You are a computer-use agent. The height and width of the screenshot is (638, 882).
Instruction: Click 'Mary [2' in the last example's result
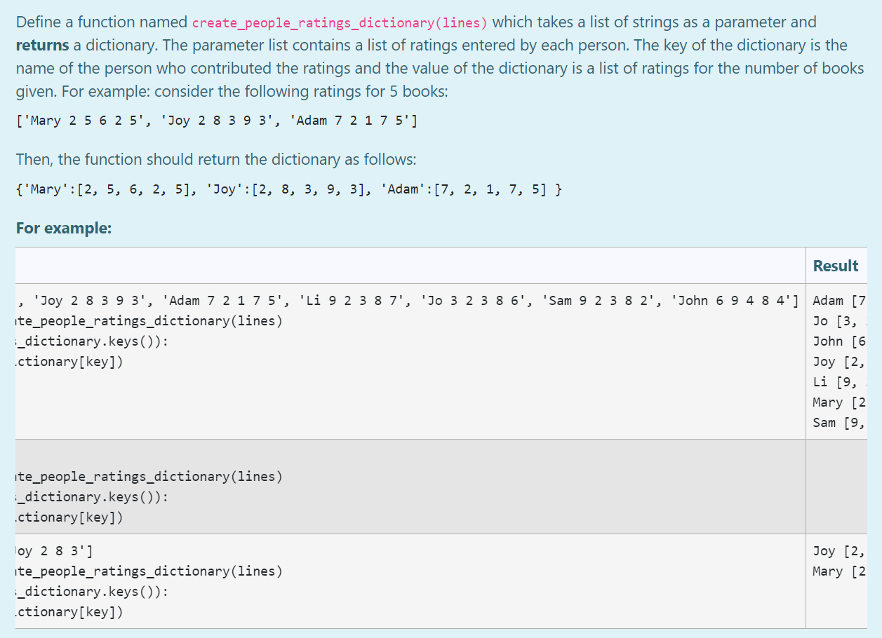click(839, 571)
